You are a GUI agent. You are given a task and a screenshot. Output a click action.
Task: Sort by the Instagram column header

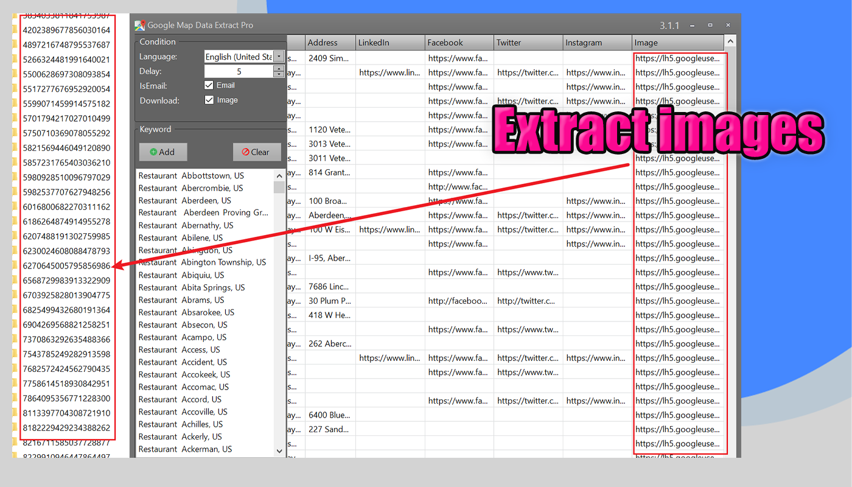598,43
